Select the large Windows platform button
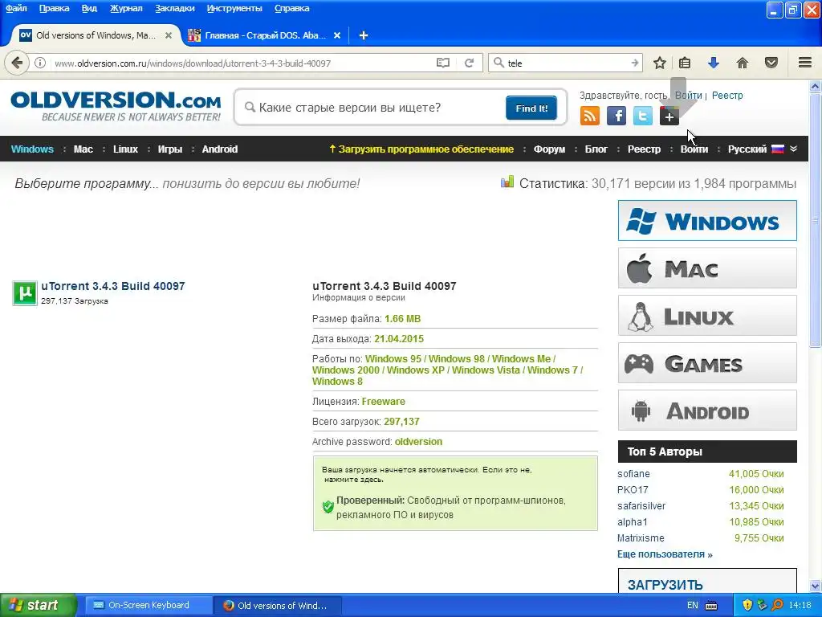The width and height of the screenshot is (822, 617). tap(707, 221)
